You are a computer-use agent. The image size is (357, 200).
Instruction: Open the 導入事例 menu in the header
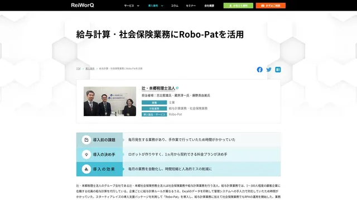(x=153, y=6)
